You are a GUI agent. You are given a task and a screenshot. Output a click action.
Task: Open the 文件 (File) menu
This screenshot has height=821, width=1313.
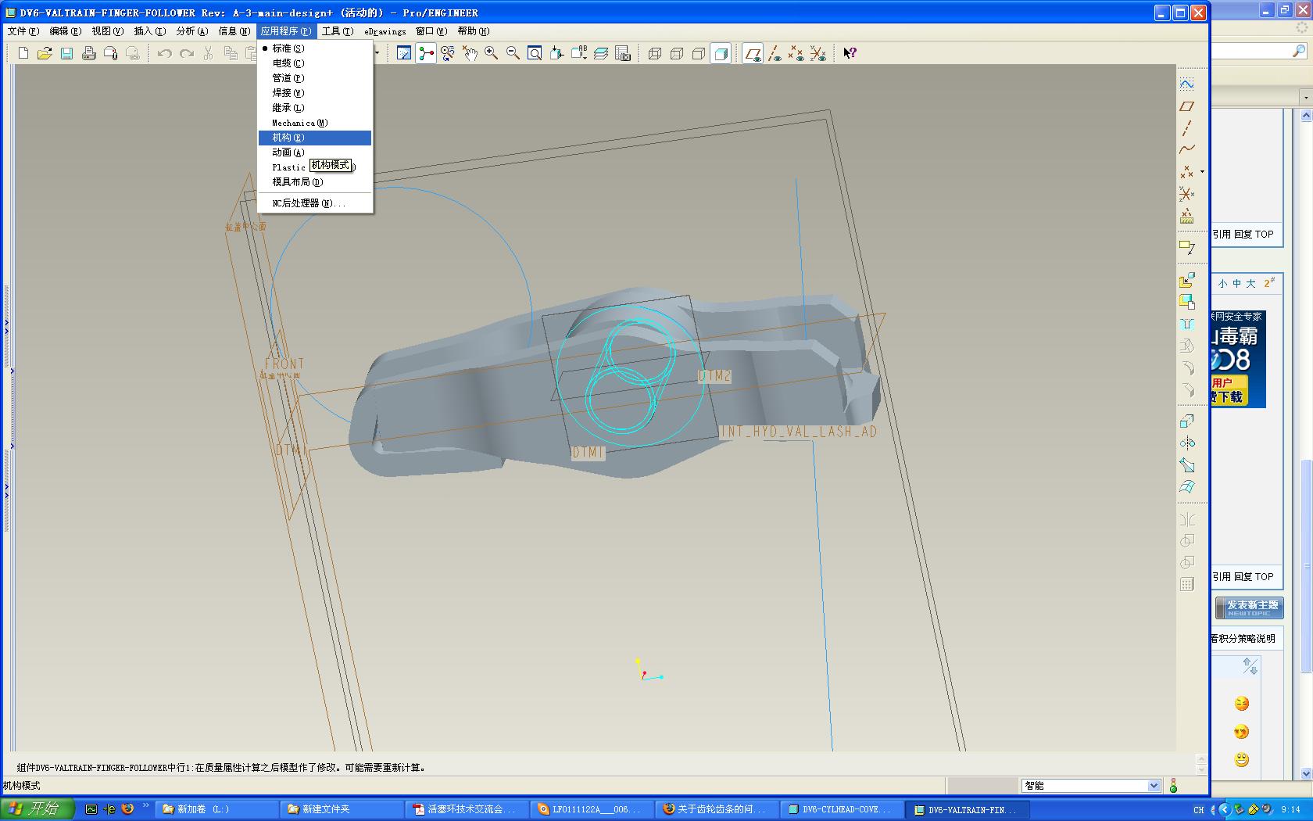(23, 31)
